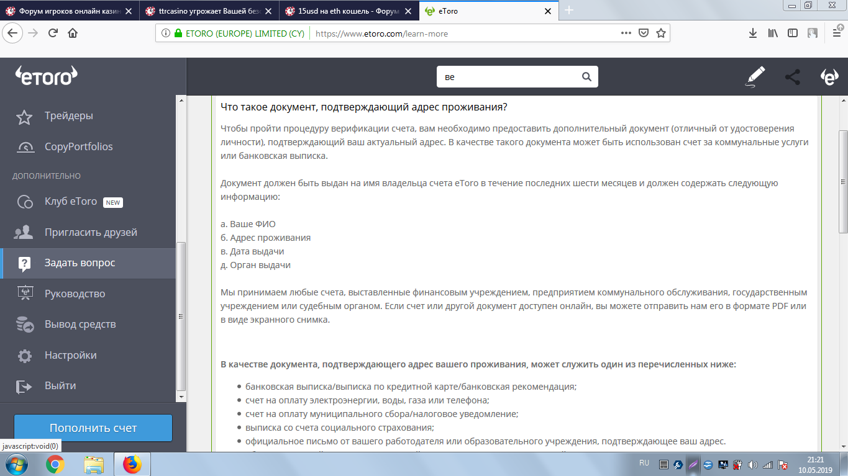Click the Вывод средств coins icon
848x476 pixels.
point(25,325)
